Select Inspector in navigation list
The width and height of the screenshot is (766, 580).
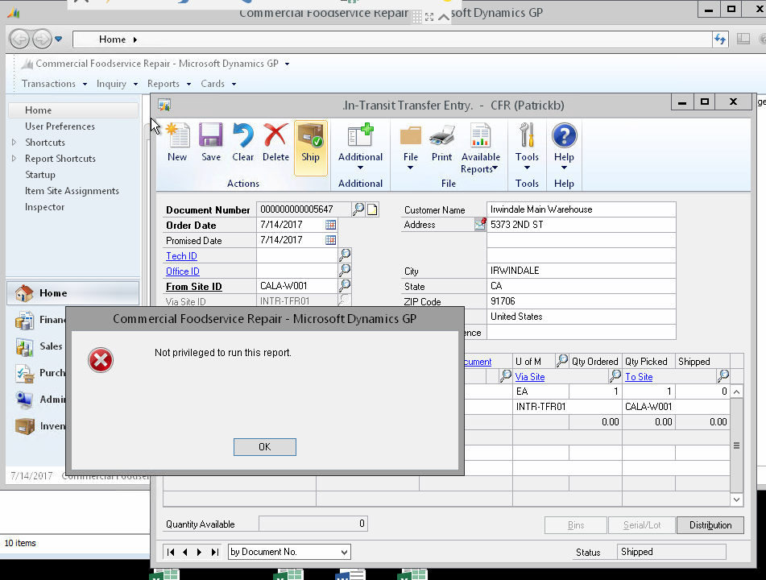[44, 207]
